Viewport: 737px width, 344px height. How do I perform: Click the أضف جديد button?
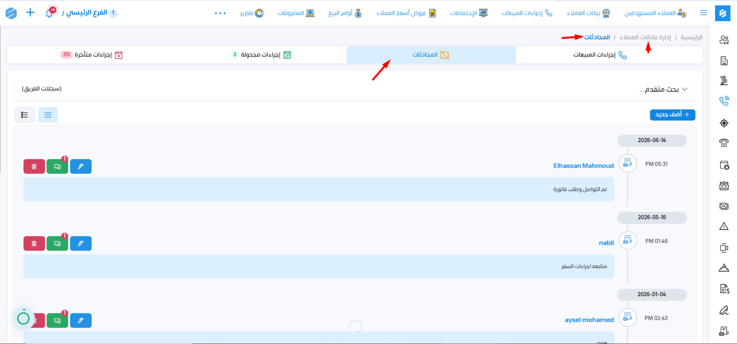673,115
